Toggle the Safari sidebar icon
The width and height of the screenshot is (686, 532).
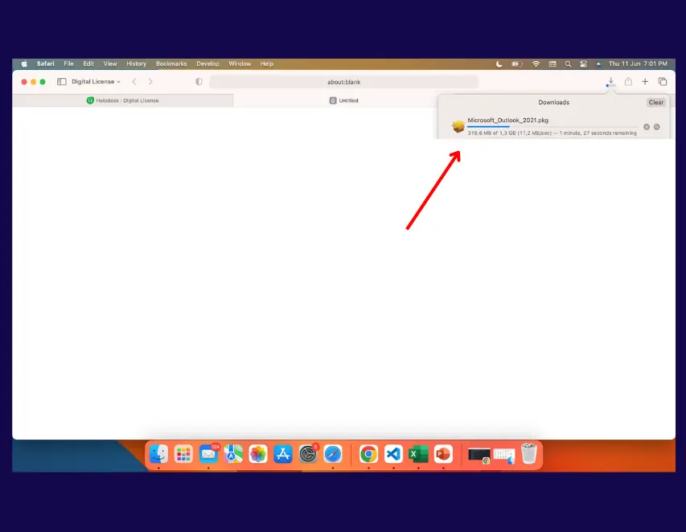coord(62,82)
